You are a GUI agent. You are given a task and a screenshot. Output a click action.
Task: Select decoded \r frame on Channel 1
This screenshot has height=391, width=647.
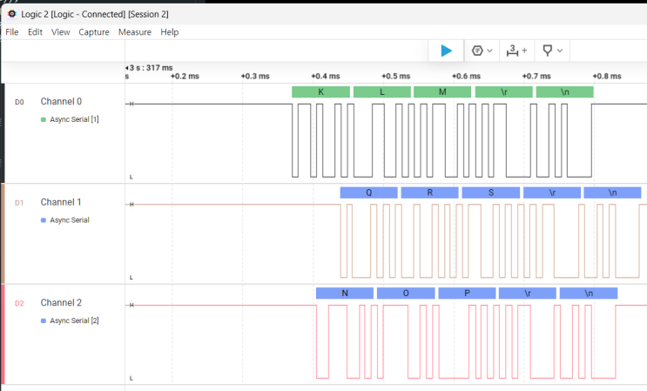click(x=552, y=192)
